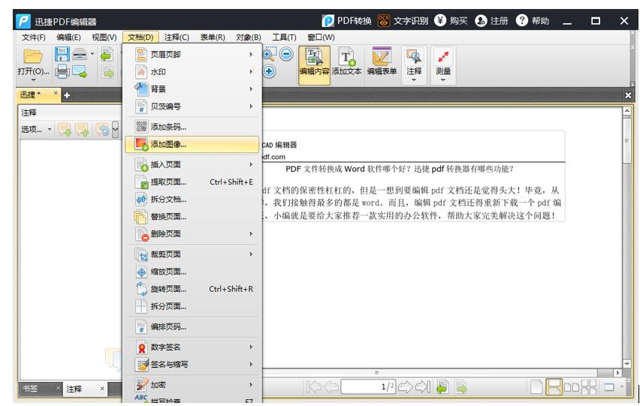This screenshot has height=406, width=640.
Task: Open the 视图(V) menu
Action: 104,37
